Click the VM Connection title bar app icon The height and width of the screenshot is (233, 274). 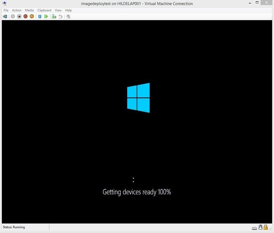5,4
